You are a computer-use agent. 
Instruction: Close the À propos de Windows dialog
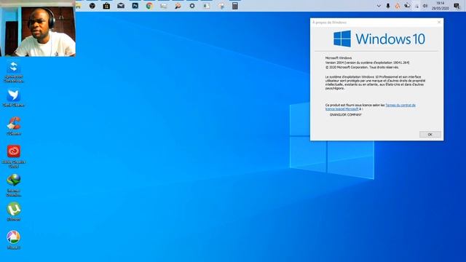point(439,23)
